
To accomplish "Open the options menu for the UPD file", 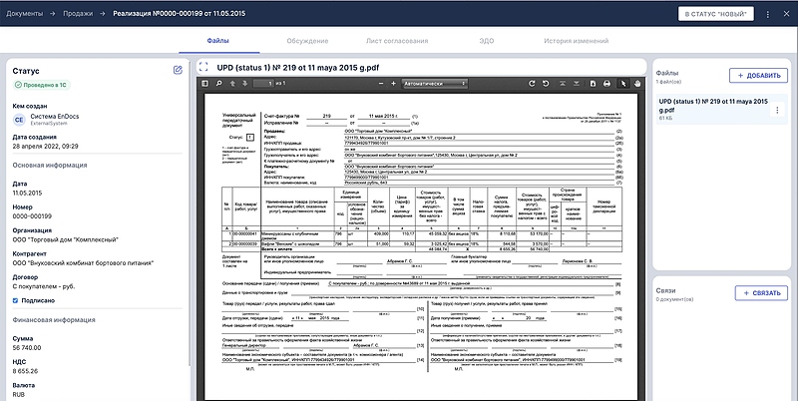I will pyautogui.click(x=777, y=111).
